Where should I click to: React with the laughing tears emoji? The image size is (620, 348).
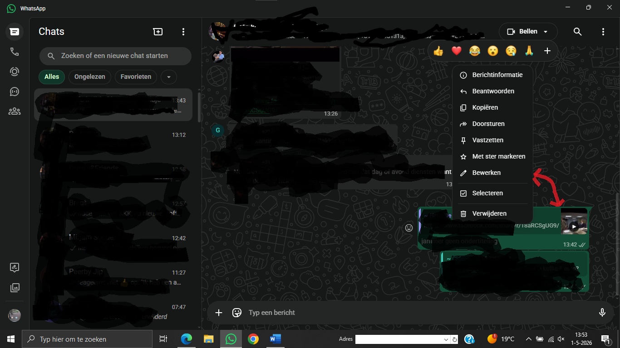pos(475,51)
